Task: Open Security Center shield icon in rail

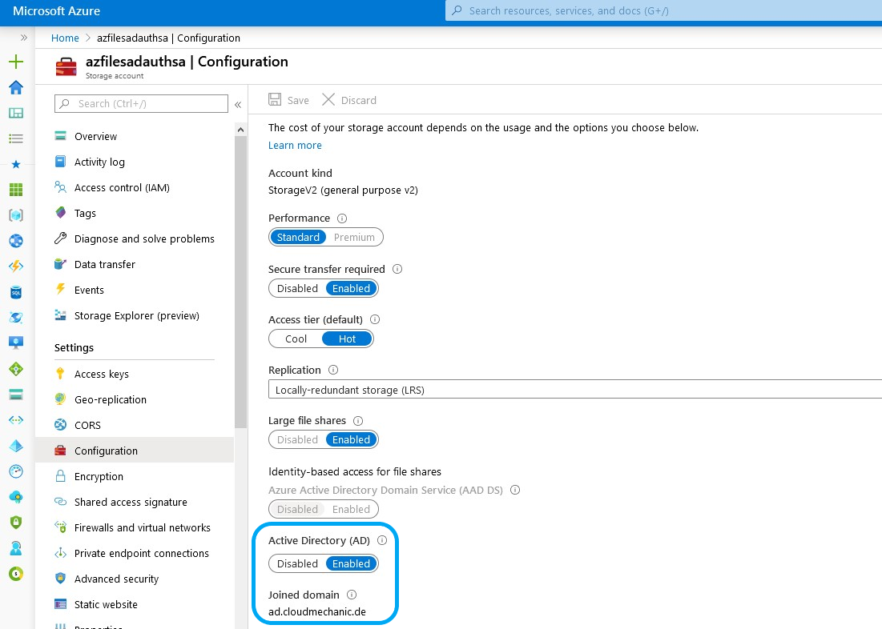Action: tap(16, 523)
